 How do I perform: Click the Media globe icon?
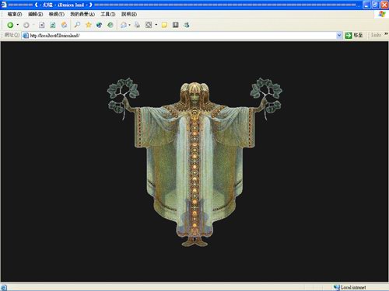click(x=99, y=25)
